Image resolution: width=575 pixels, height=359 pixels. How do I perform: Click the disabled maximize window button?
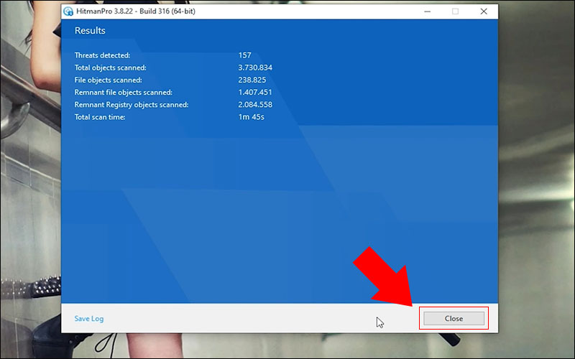pyautogui.click(x=455, y=11)
